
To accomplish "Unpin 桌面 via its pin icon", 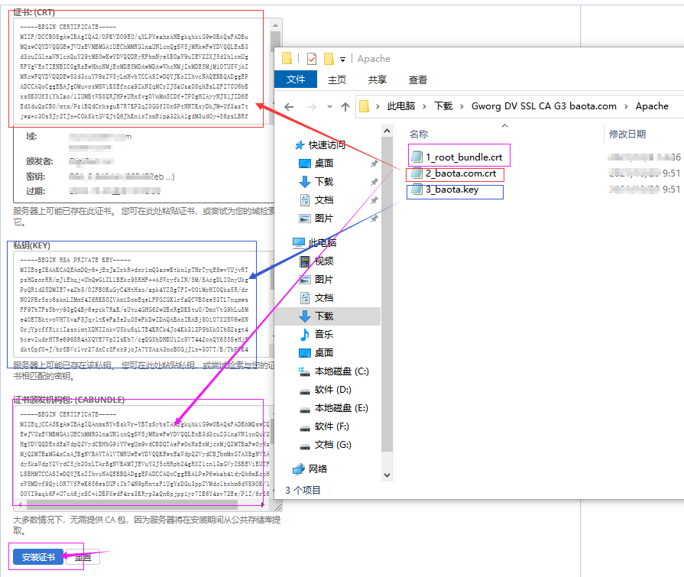I will tap(374, 163).
